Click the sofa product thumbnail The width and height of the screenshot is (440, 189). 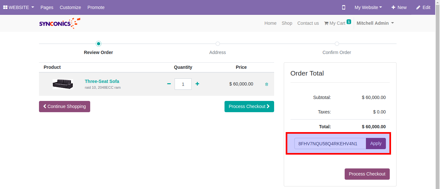coord(63,84)
